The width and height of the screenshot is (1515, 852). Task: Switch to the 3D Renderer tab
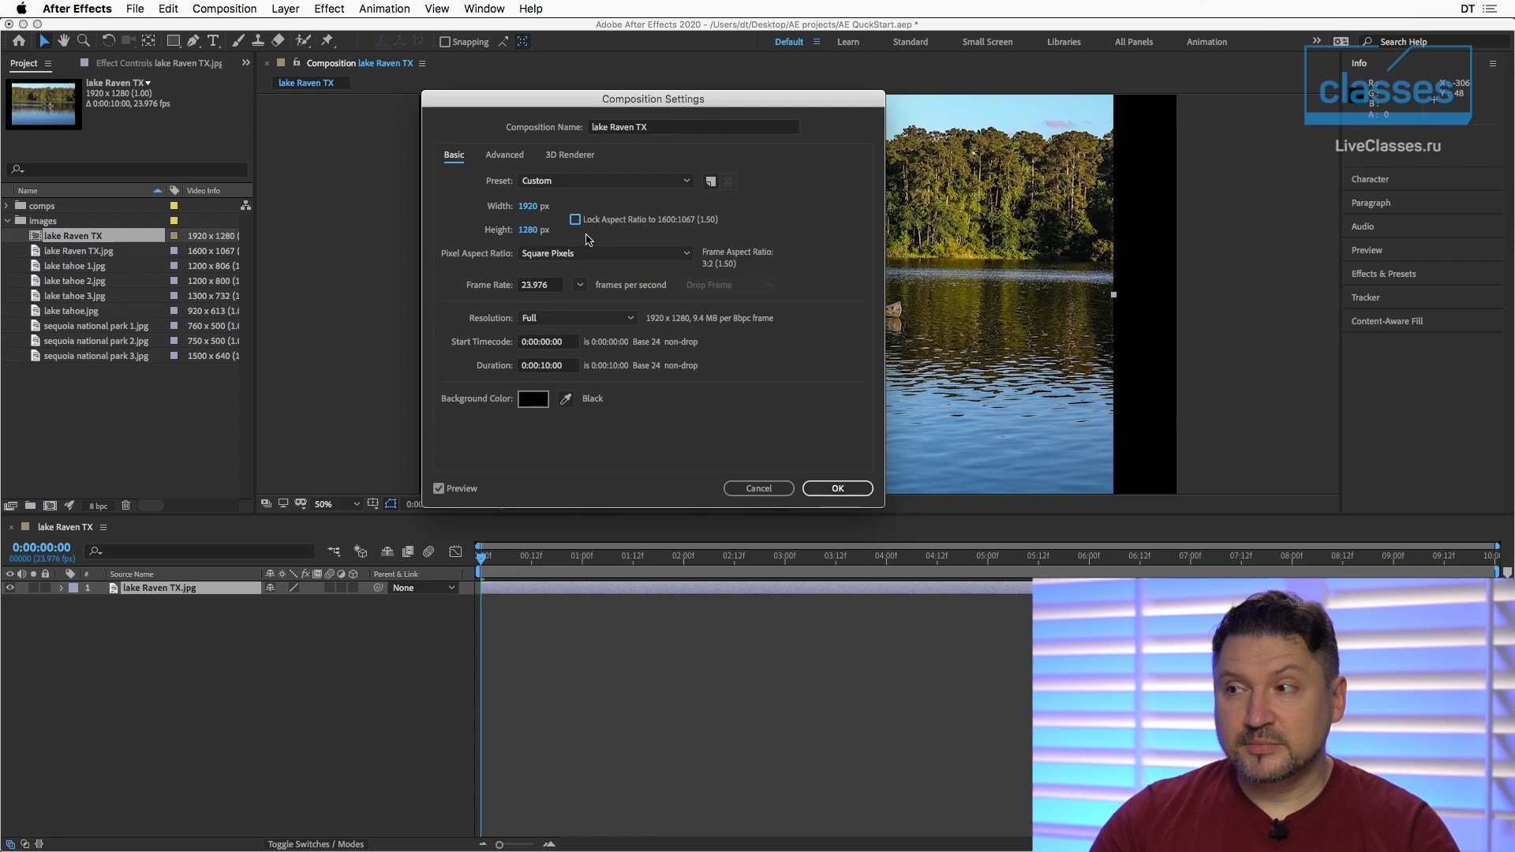(570, 155)
